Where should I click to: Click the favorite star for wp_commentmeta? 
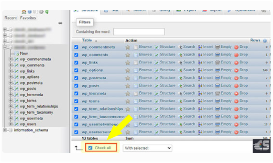point(128,47)
